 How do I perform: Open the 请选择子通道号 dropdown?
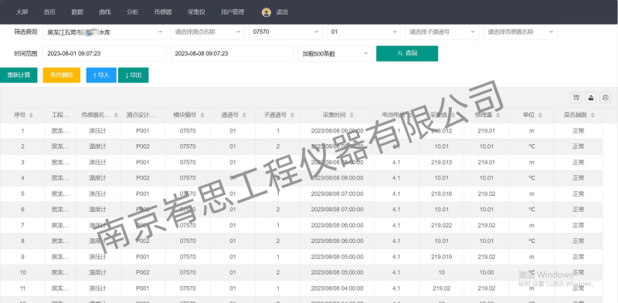pyautogui.click(x=442, y=32)
